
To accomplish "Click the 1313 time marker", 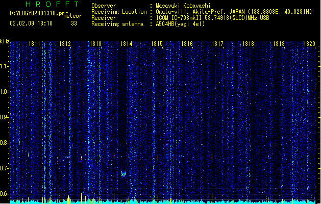I will click(95, 44).
